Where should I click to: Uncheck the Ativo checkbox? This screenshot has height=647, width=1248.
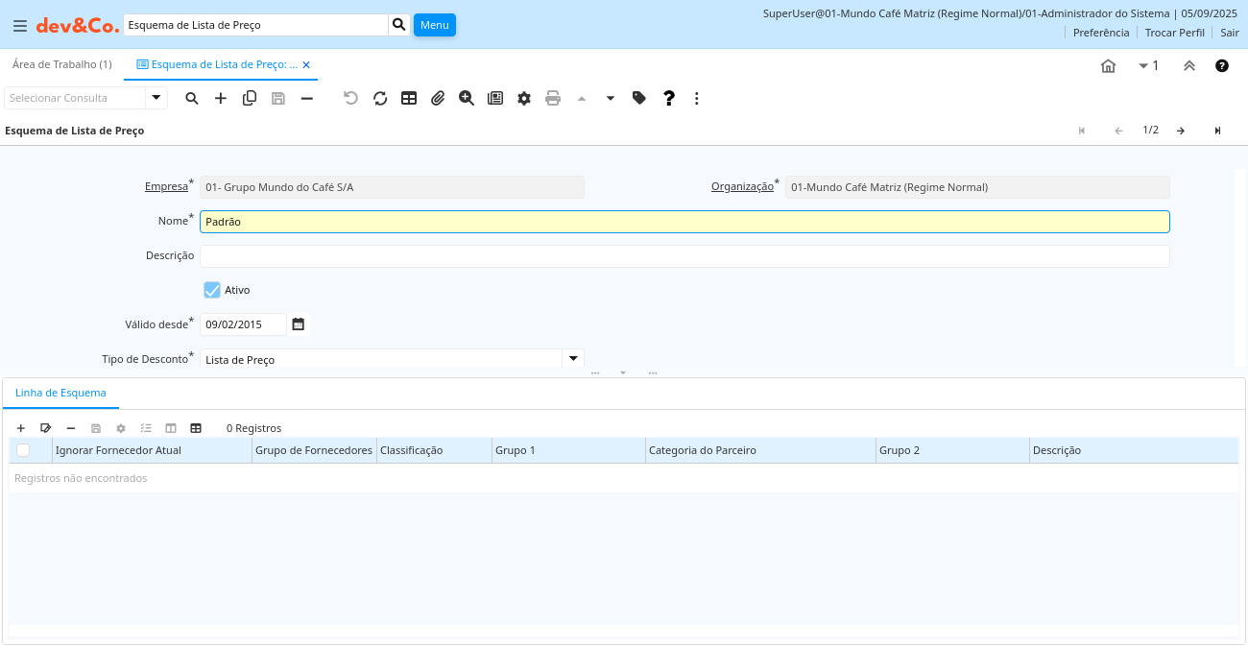tap(212, 290)
